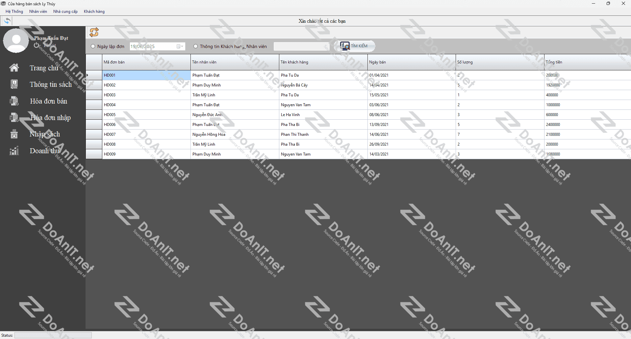Click the select-all corner header cell
This screenshot has height=339, width=631.
(94, 62)
